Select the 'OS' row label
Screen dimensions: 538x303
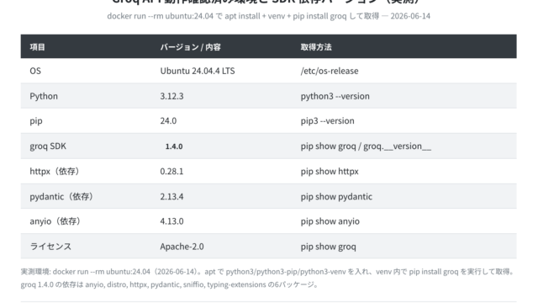[x=35, y=71]
